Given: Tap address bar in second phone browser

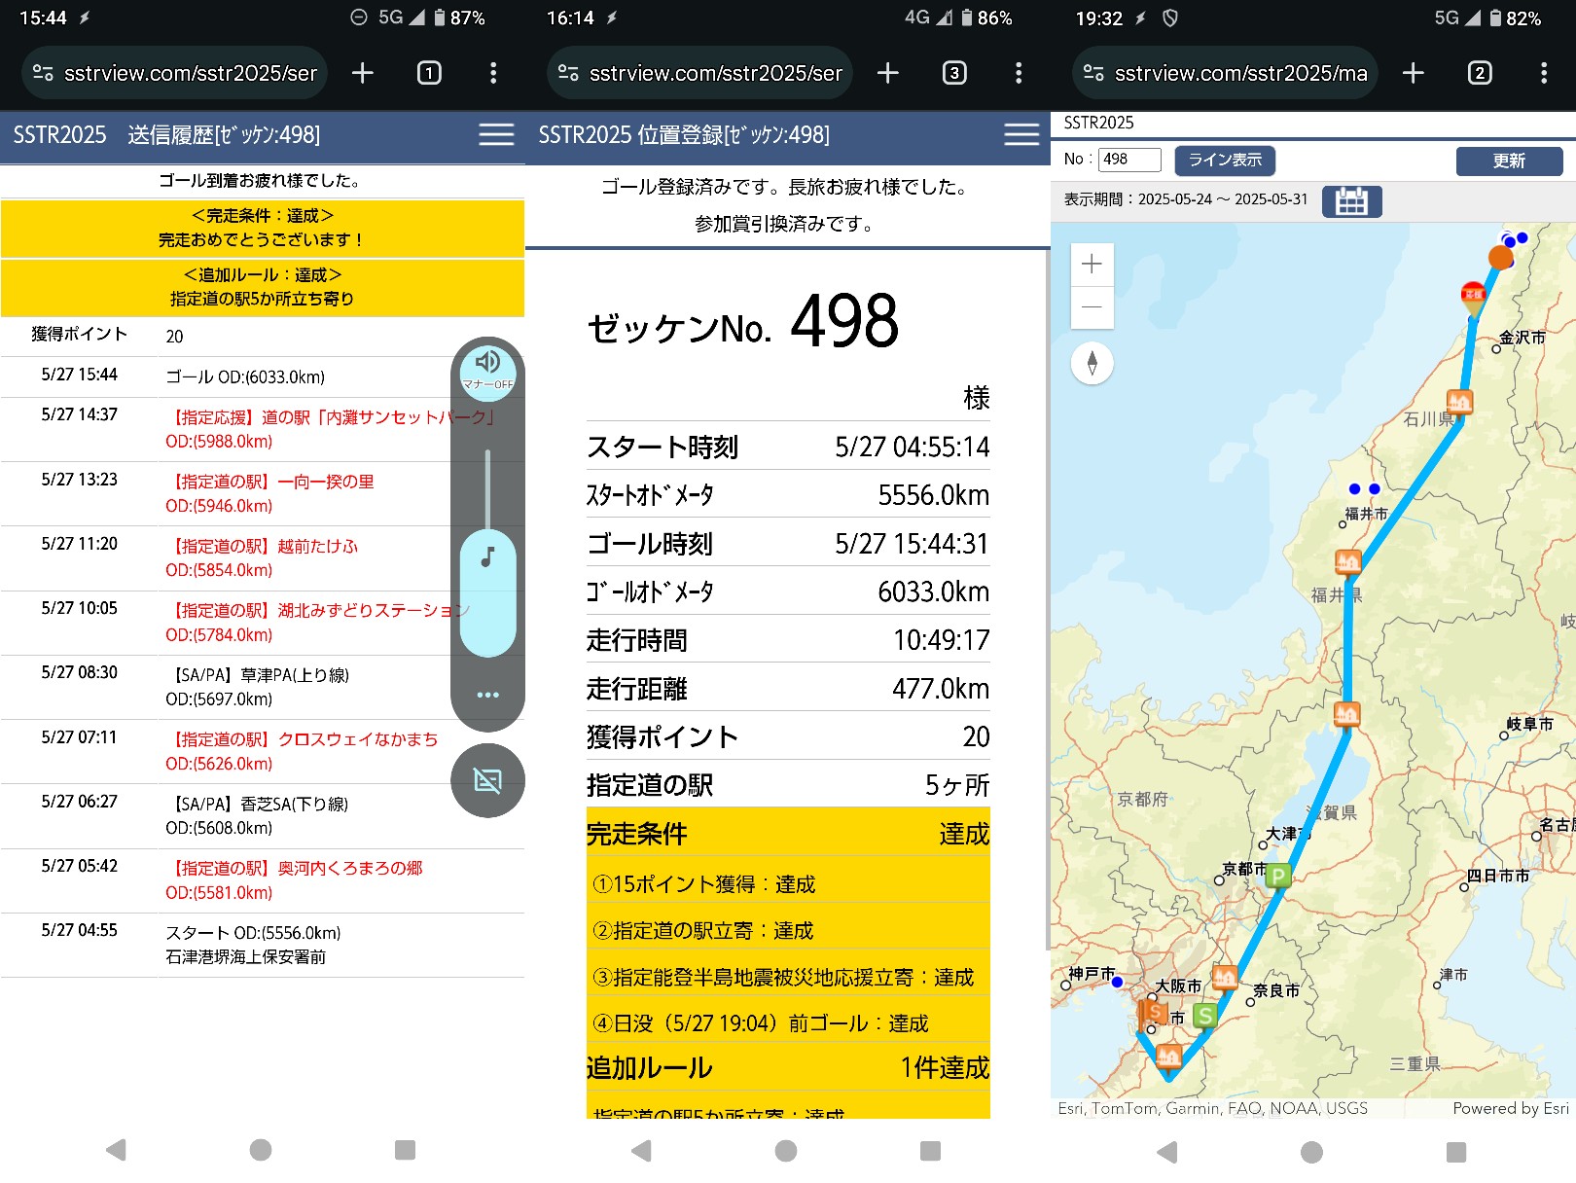Looking at the screenshot, I should click(x=699, y=73).
